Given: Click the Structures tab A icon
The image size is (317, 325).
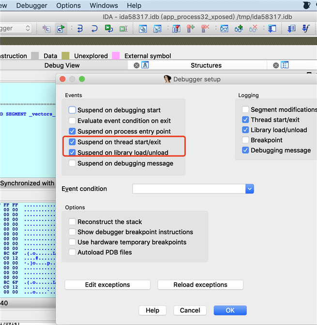Looking at the screenshot, I should [x=145, y=65].
